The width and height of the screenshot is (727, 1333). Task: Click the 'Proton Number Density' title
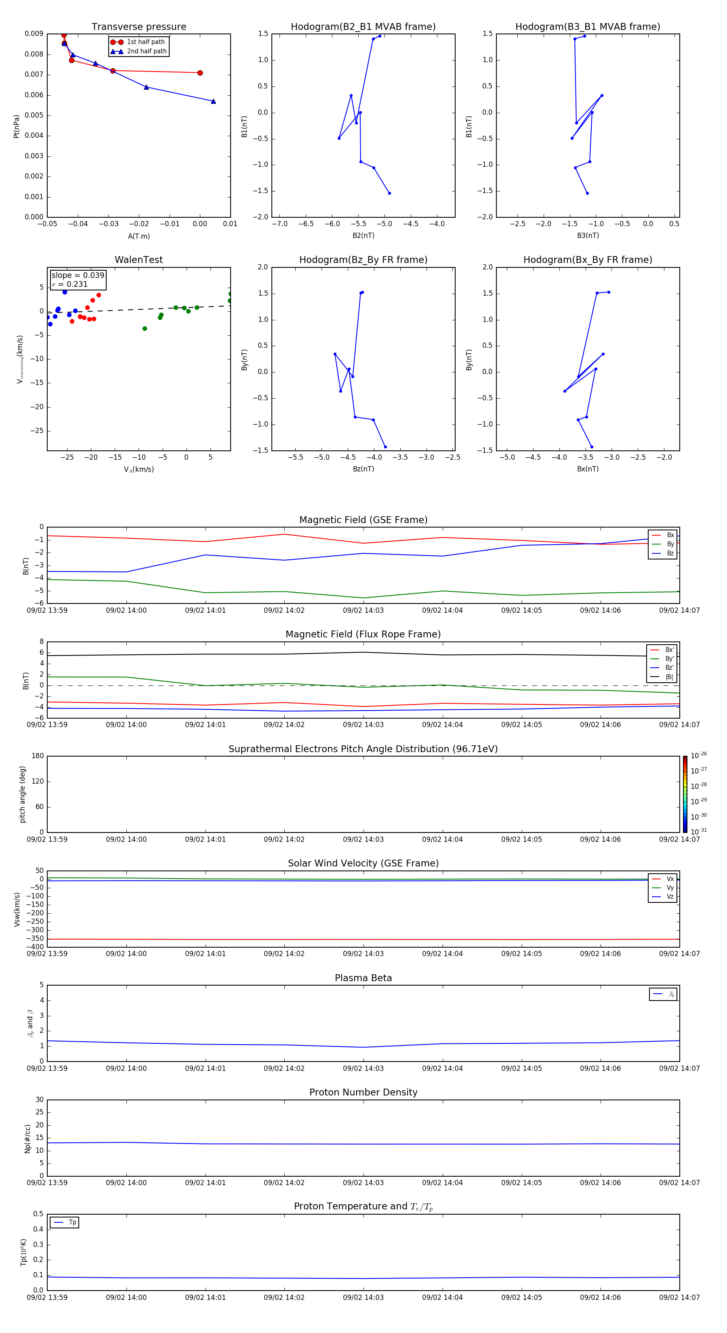(363, 1092)
